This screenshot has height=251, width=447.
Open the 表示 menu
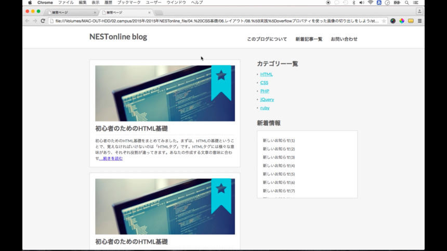click(x=95, y=3)
